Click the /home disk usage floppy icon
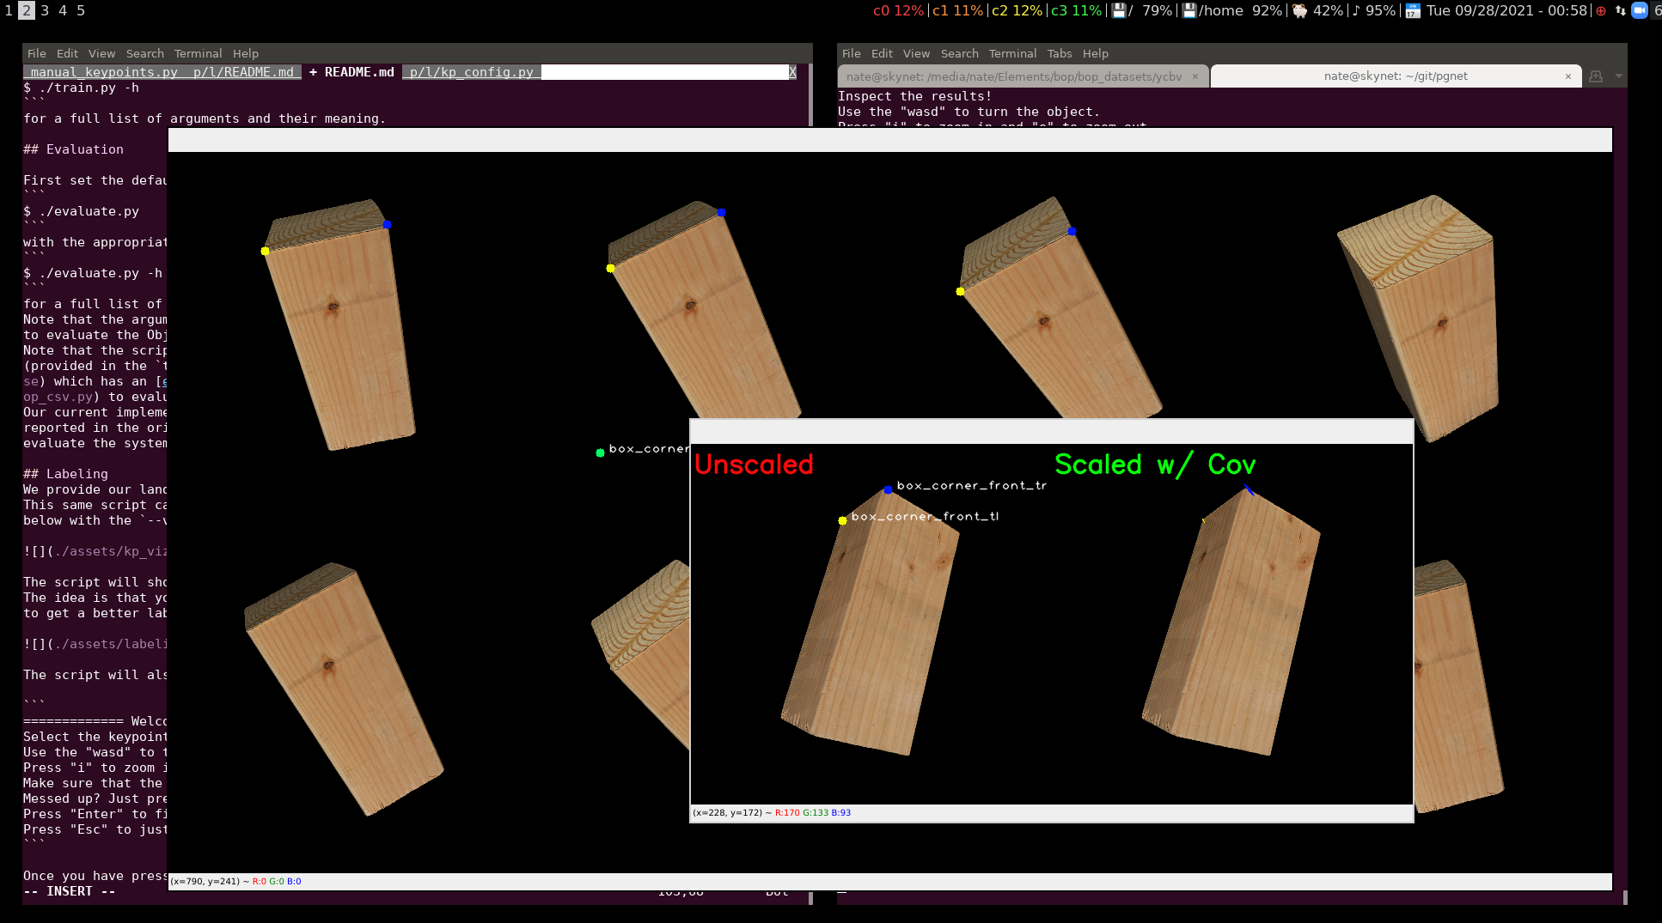The height and width of the screenshot is (923, 1662). 1189,10
